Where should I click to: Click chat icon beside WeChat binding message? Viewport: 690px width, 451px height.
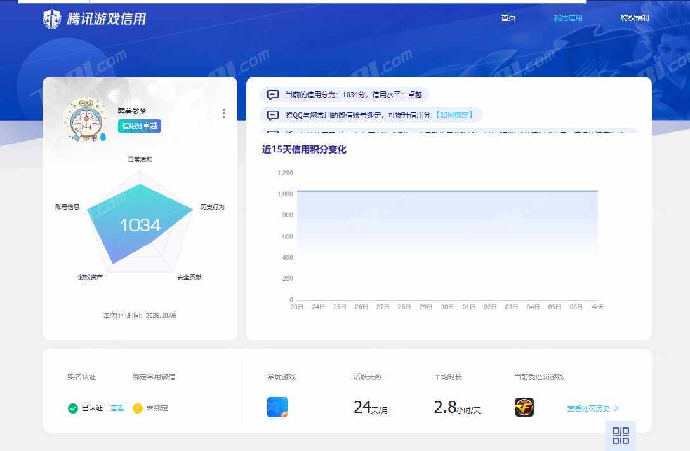[x=273, y=115]
